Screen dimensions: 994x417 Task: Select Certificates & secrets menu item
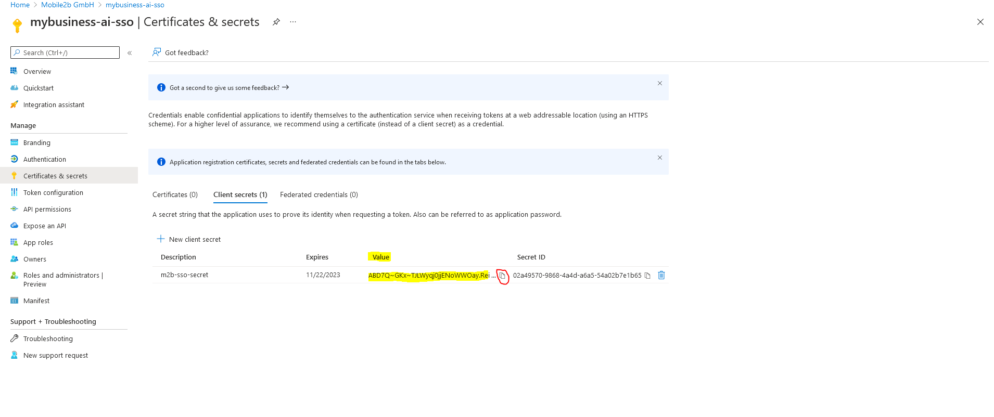pyautogui.click(x=69, y=176)
